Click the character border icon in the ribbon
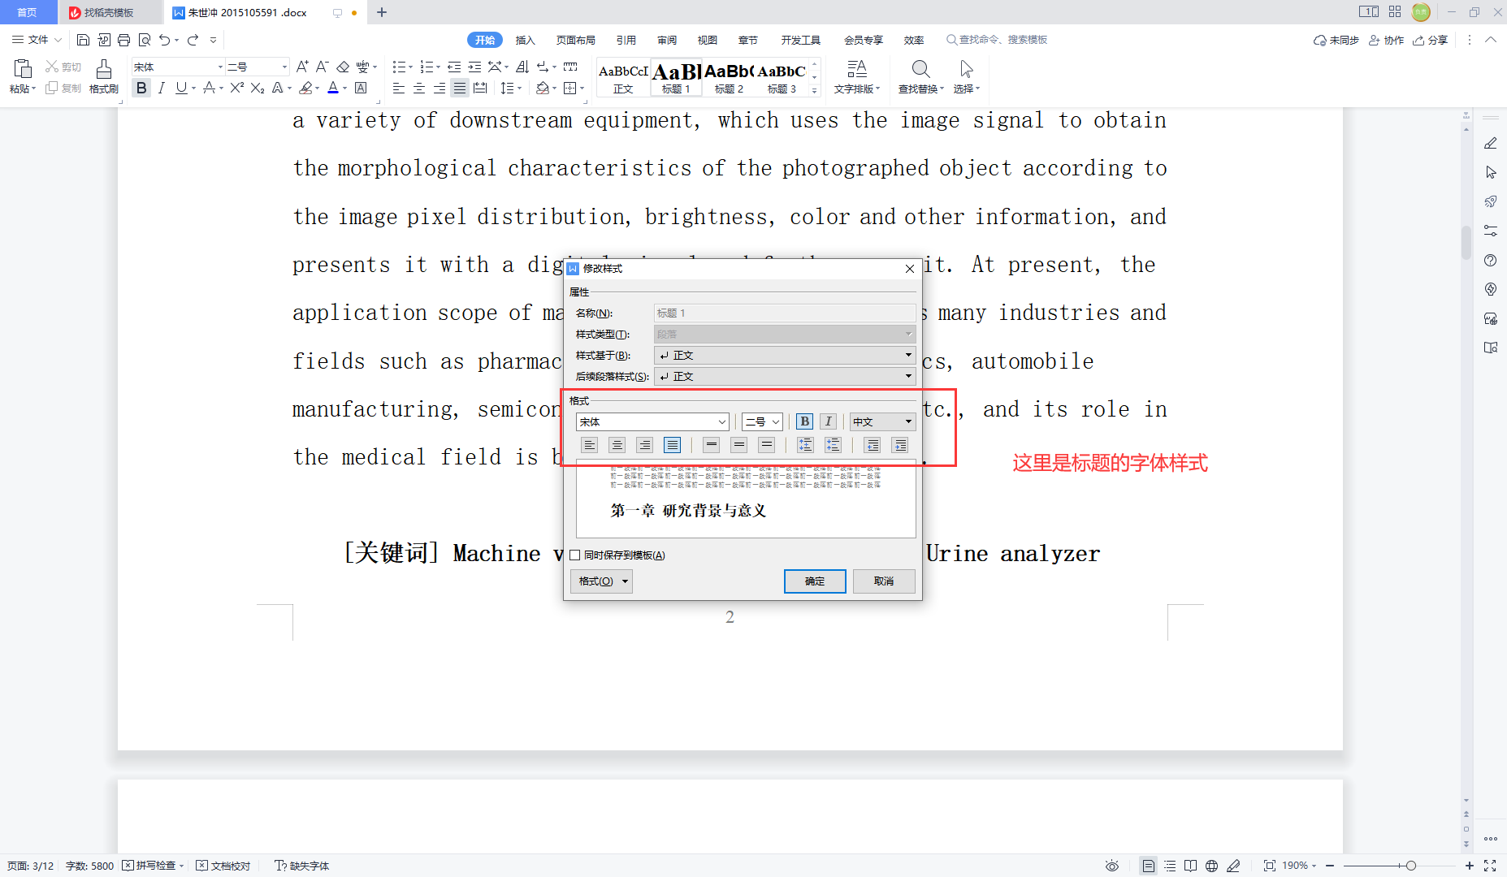 [x=362, y=88]
